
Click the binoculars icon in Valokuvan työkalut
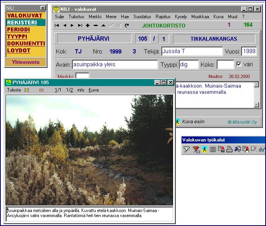coord(262,149)
